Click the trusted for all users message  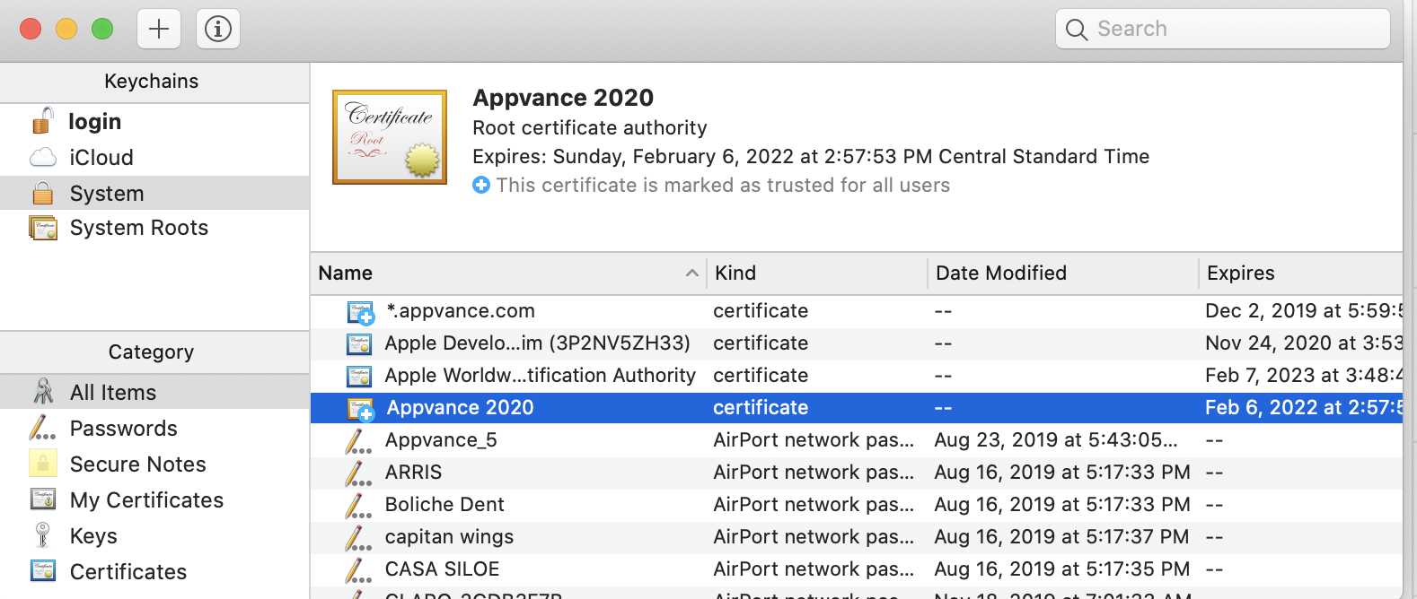[723, 186]
